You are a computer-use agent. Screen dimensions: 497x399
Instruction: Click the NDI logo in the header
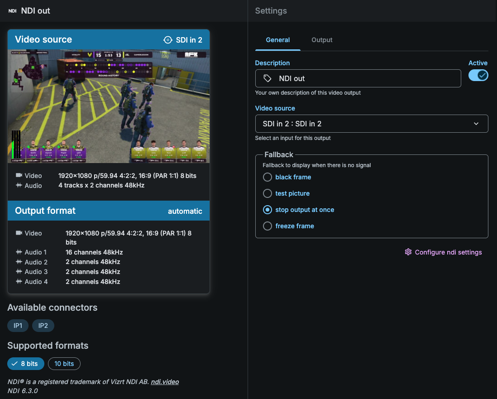click(12, 10)
